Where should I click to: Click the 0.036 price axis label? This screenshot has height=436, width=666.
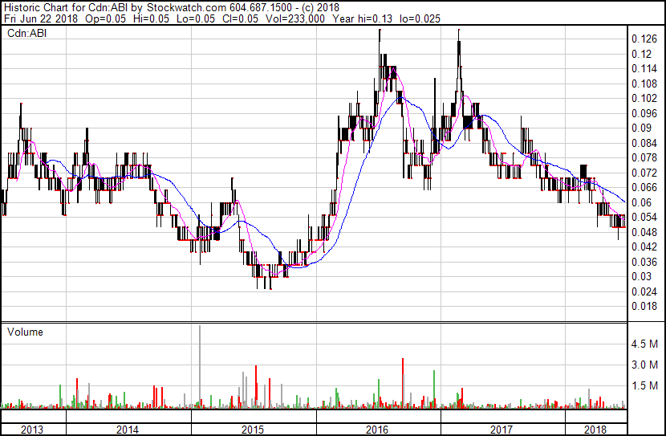pyautogui.click(x=644, y=263)
